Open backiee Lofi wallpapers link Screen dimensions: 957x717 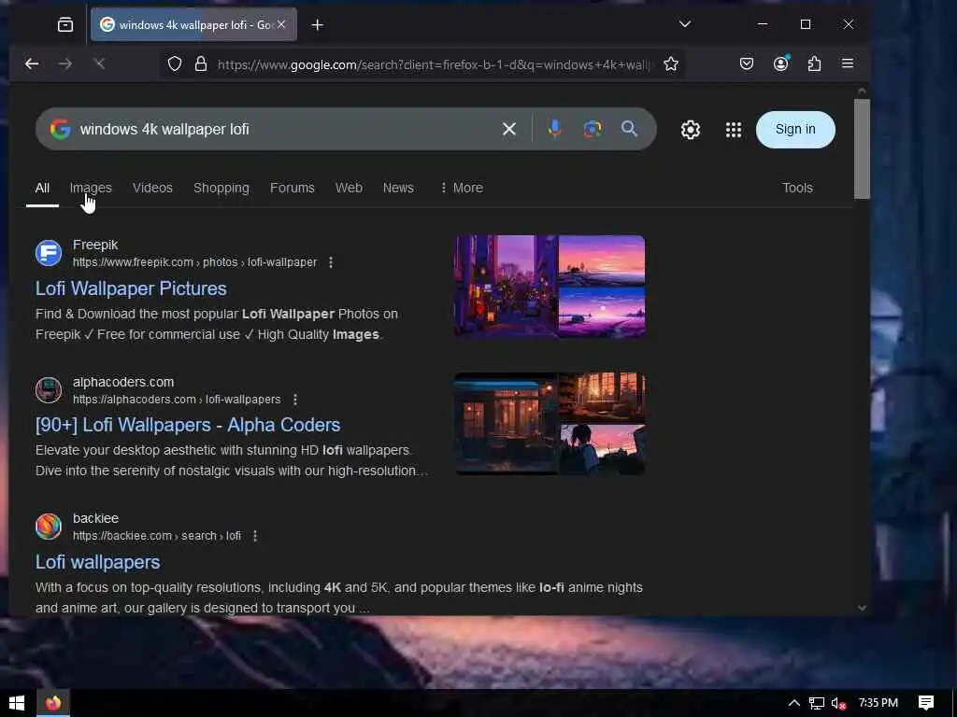pos(97,562)
